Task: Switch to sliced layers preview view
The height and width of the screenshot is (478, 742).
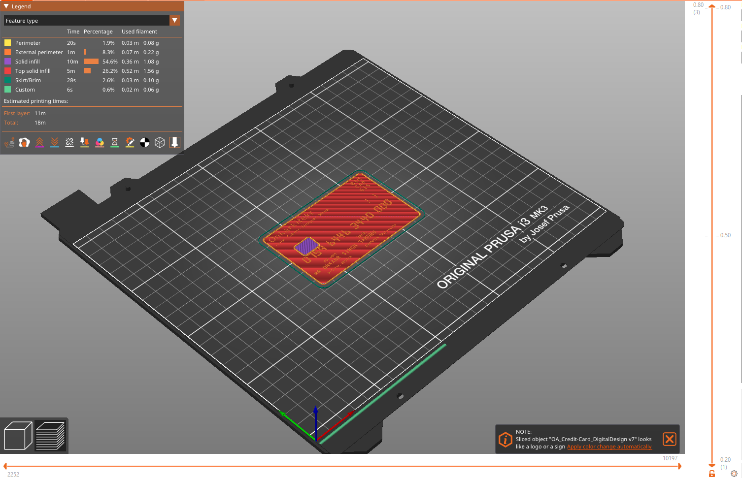Action: tap(50, 436)
